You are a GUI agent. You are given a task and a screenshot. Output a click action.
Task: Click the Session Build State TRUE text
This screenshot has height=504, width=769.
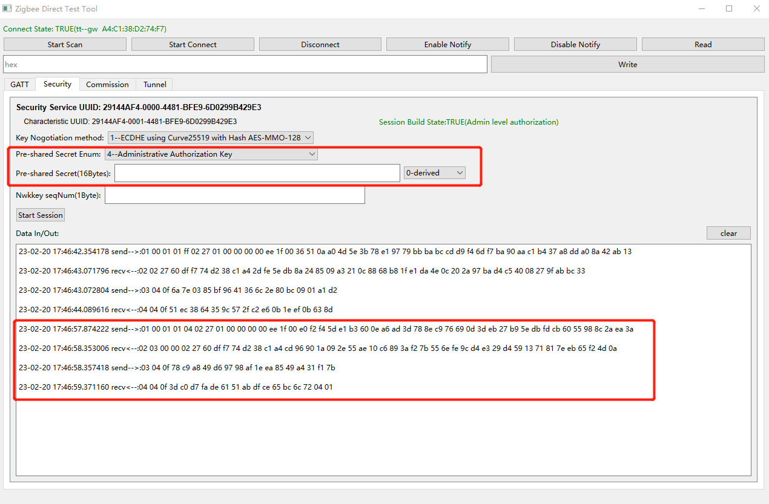pyautogui.click(x=469, y=122)
